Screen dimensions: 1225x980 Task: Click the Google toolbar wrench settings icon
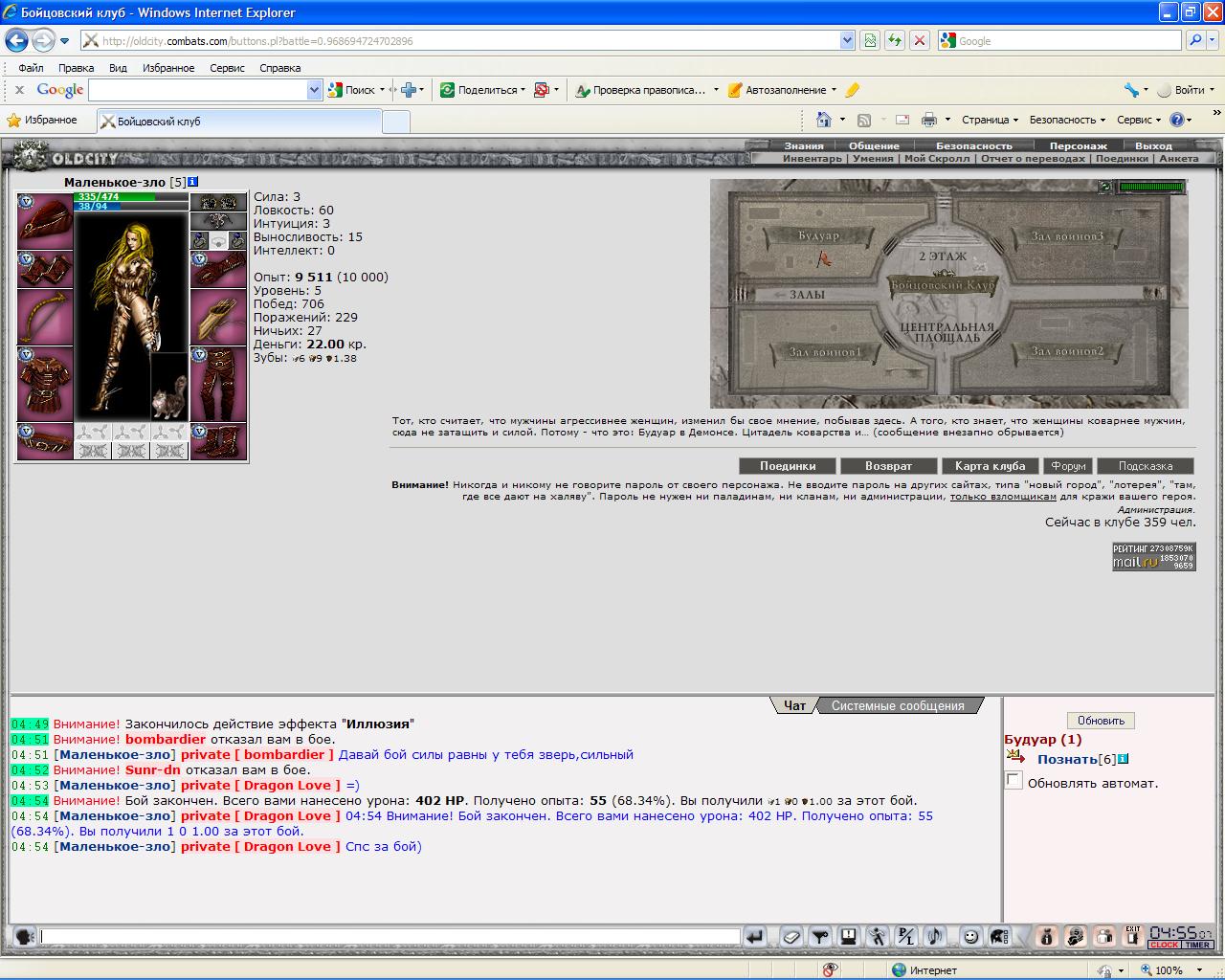[1131, 90]
